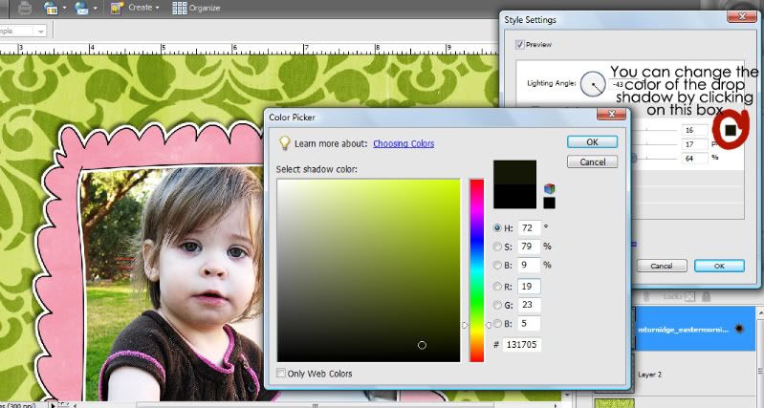Click the hex color value field
The height and width of the screenshot is (408, 764).
click(521, 344)
